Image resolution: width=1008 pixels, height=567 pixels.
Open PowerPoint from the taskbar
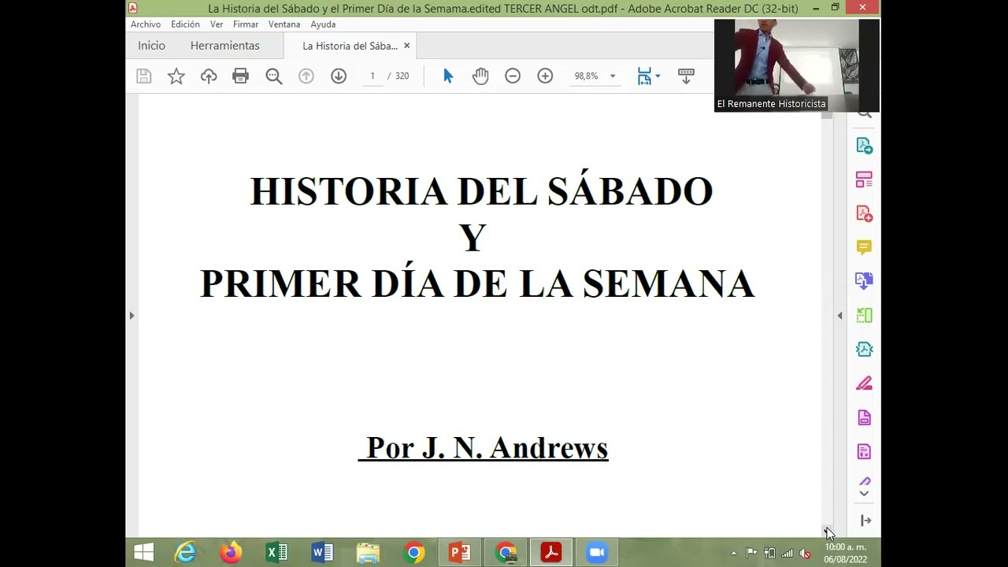(x=459, y=553)
